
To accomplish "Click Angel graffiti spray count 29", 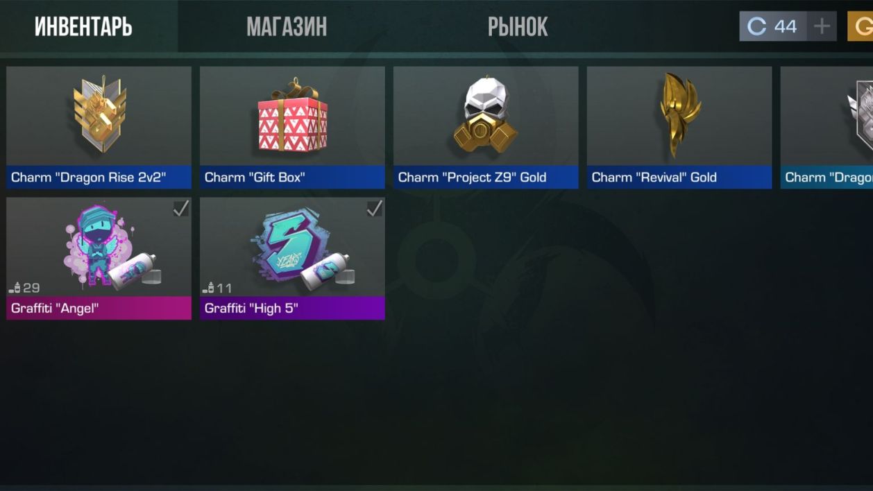I will tap(25, 288).
